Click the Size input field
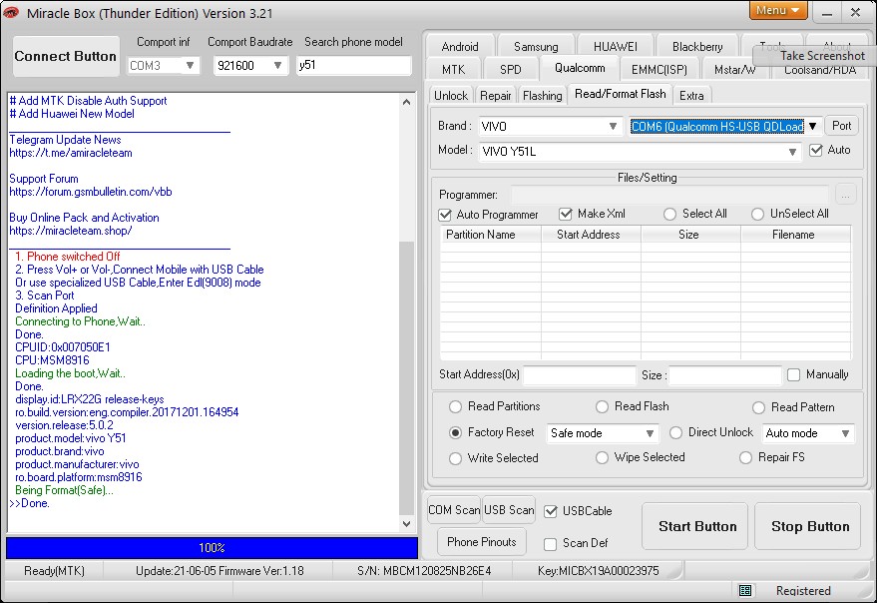Image resolution: width=877 pixels, height=603 pixels. coord(725,374)
